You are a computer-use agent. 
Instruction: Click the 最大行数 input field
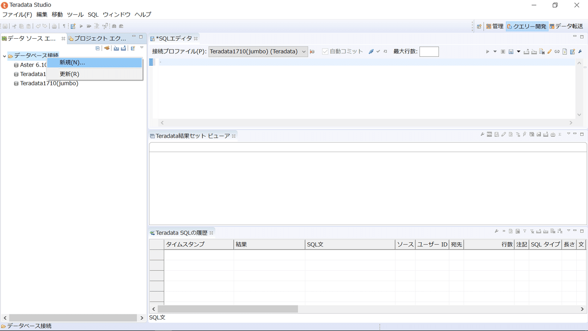tap(429, 51)
